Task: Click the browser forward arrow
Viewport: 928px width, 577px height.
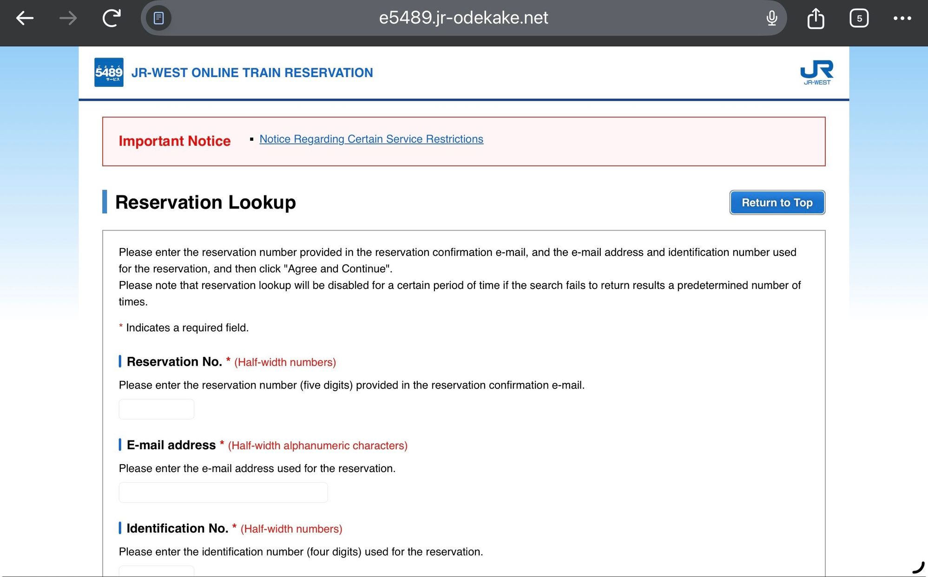Action: [x=68, y=18]
